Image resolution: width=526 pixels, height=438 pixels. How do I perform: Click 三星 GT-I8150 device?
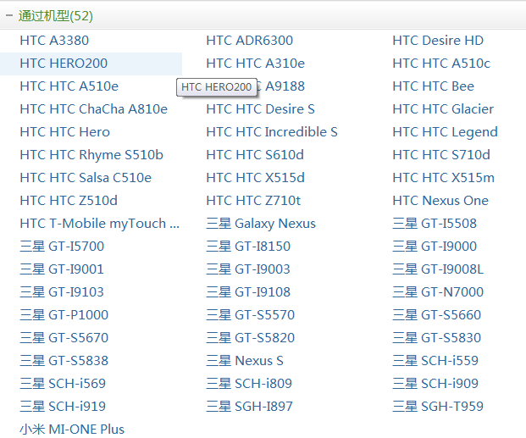point(248,246)
